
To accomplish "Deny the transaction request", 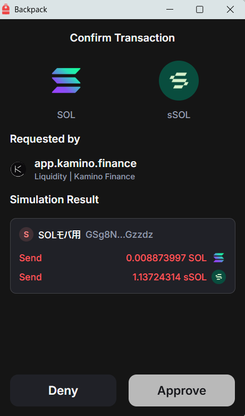I will click(x=63, y=390).
